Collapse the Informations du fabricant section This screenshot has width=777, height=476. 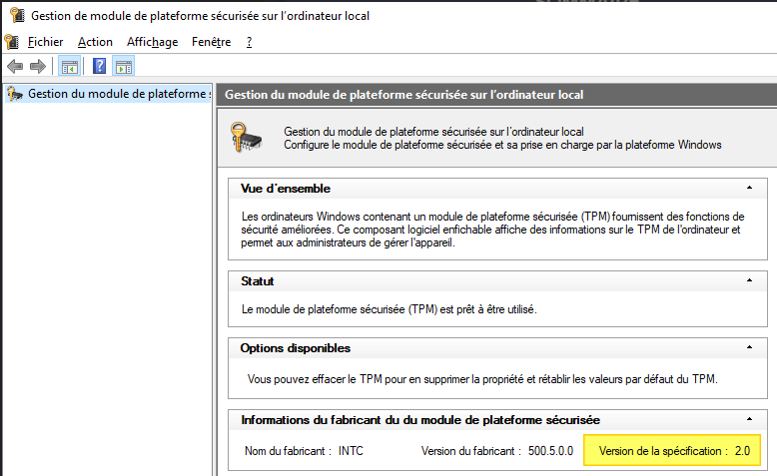click(x=749, y=420)
